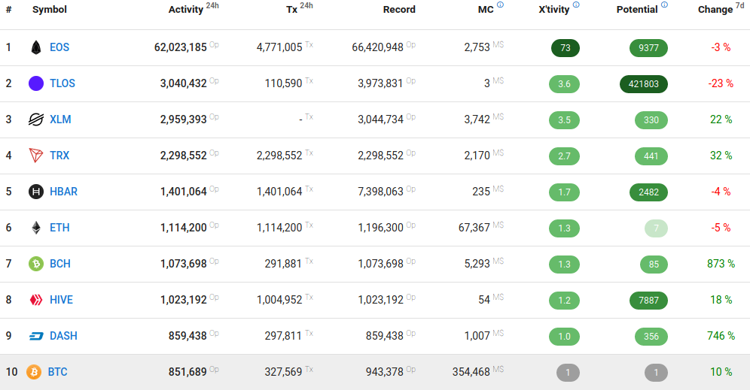
Task: Sort by Activity 24h column header
Action: (194, 8)
